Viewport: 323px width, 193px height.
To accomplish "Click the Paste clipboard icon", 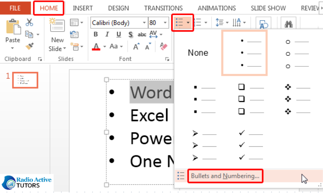I will (x=13, y=26).
